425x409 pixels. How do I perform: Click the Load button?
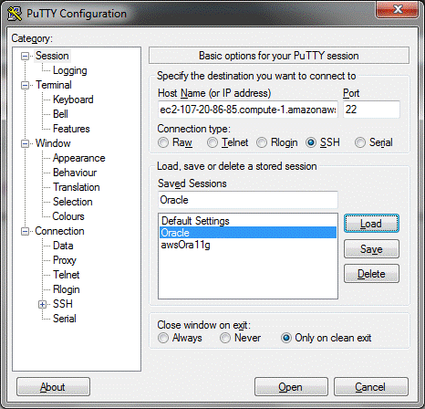[371, 224]
